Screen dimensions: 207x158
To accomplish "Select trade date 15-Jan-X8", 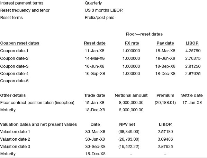I will (94, 103).
